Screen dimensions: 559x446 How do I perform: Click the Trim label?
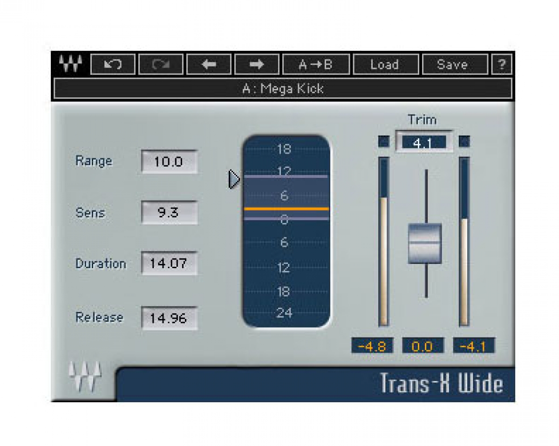click(422, 120)
